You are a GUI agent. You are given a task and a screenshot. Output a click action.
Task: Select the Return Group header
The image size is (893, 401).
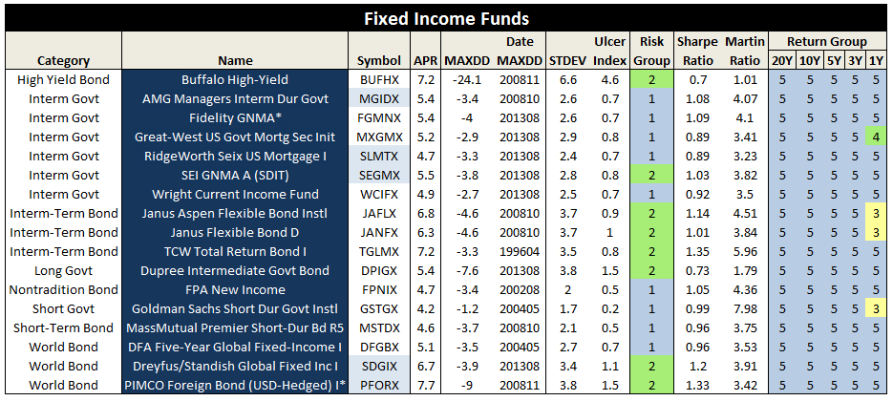click(828, 42)
